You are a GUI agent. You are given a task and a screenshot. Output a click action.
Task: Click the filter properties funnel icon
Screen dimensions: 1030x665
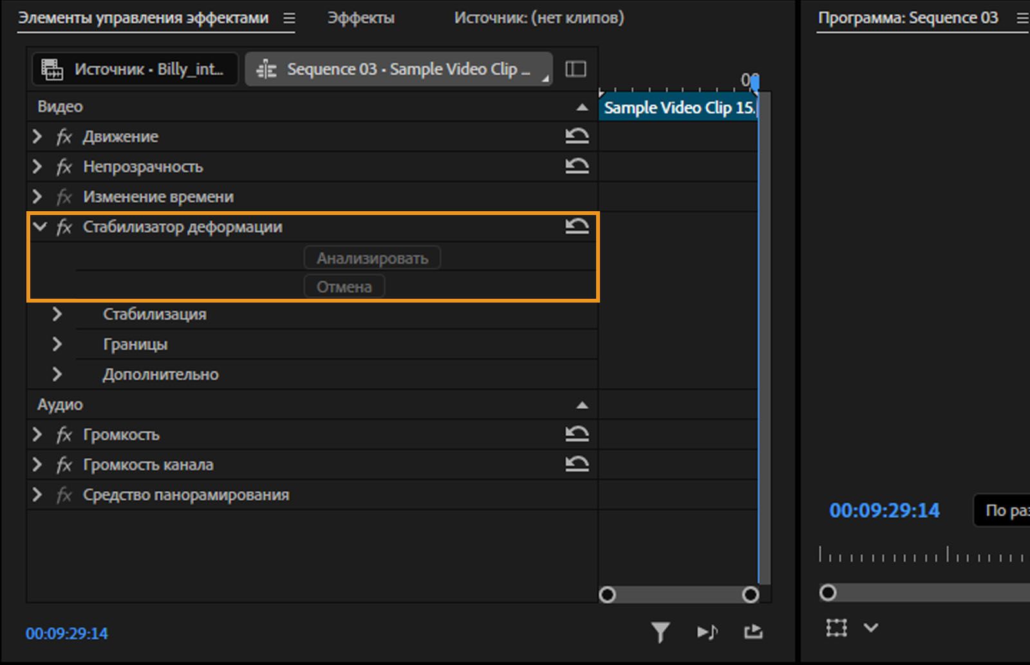(x=660, y=632)
